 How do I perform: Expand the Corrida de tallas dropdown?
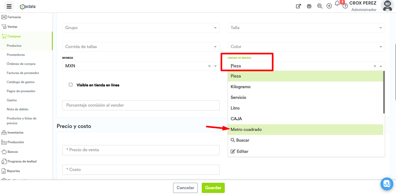point(141,47)
